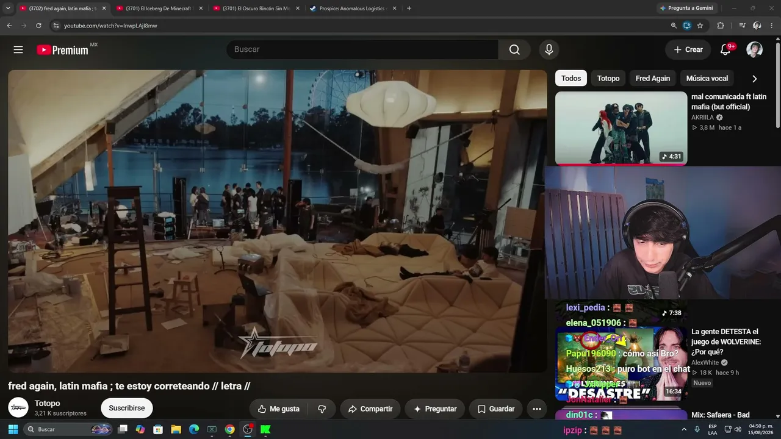The width and height of the screenshot is (781, 439).
Task: Show more category chips with right arrow
Action: click(755, 79)
